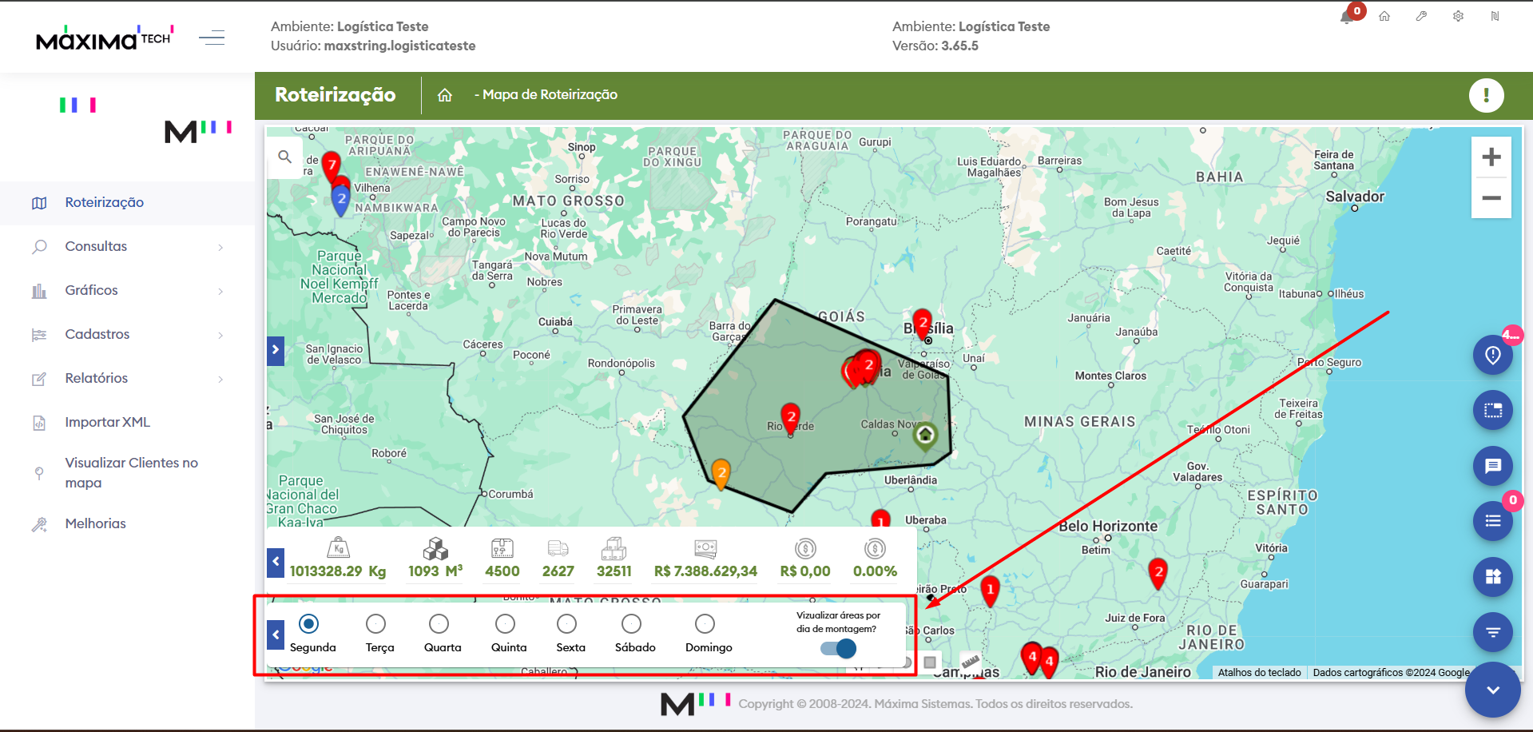This screenshot has height=732, width=1533.
Task: Expand the Consultas menu
Action: (x=128, y=247)
